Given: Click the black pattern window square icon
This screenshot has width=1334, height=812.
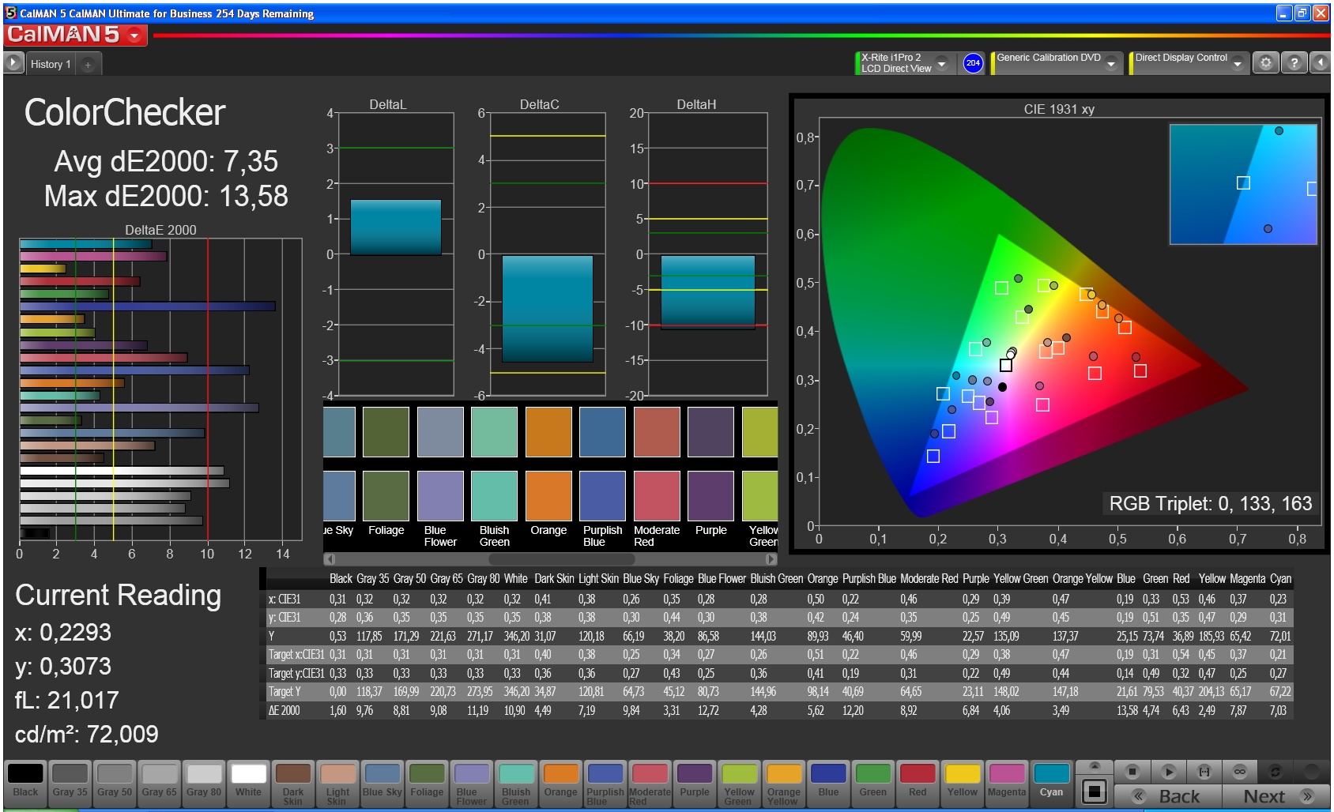Looking at the screenshot, I should (1095, 791).
